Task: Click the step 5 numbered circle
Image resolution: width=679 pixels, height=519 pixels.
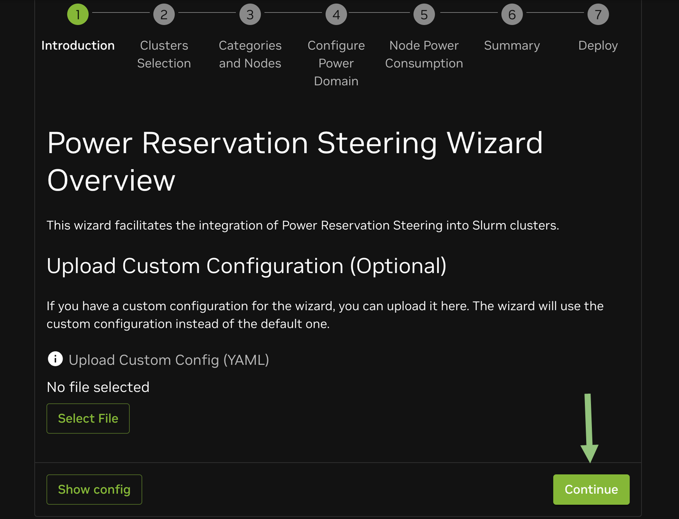Action: [424, 14]
